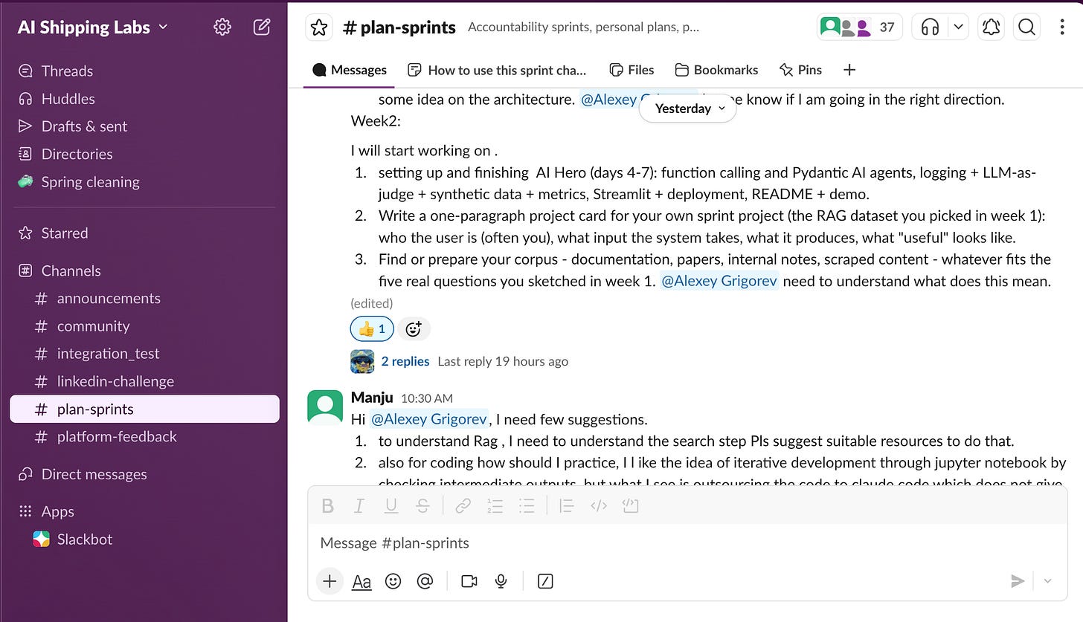Toggle bold formatting in composer
The image size is (1083, 622).
point(327,506)
